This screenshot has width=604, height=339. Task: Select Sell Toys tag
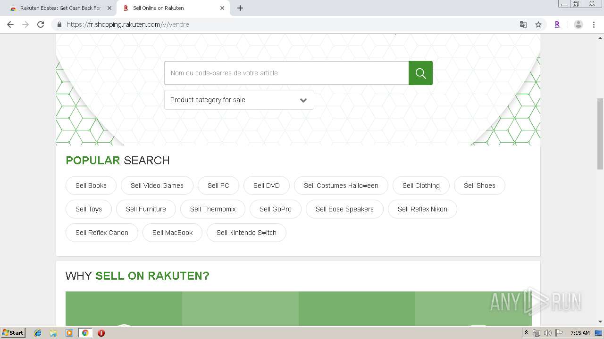coord(89,209)
